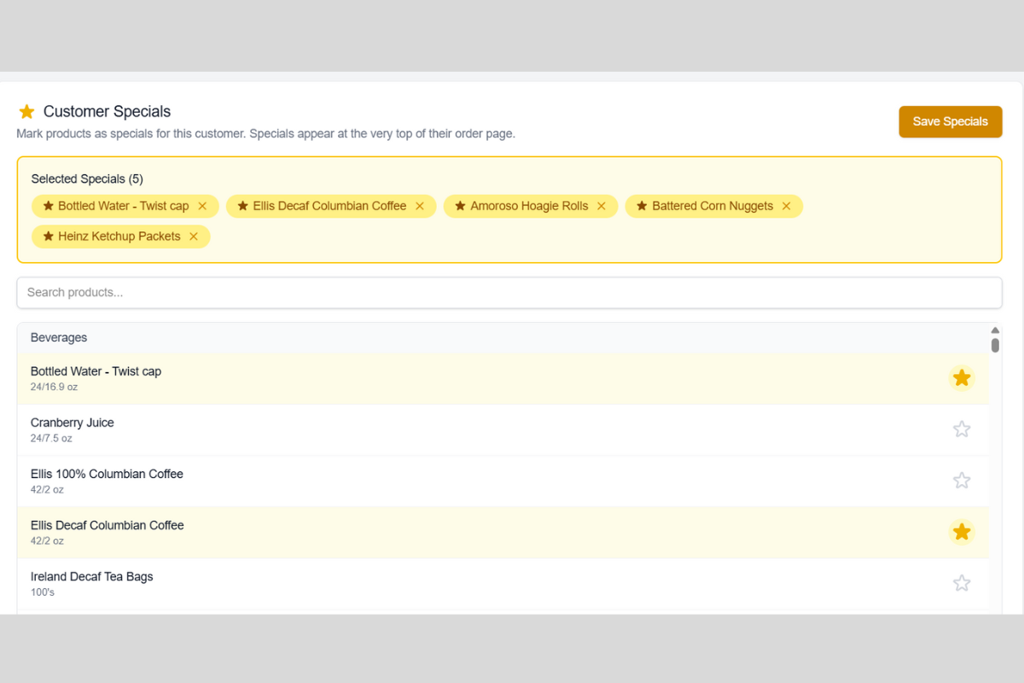Star Cranberry Juice as a special
This screenshot has width=1024, height=683.
(x=962, y=429)
